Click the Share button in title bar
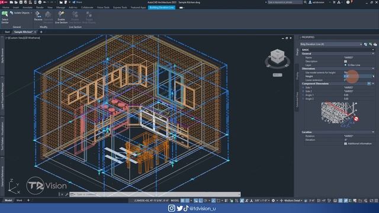 pyautogui.click(x=77, y=2)
